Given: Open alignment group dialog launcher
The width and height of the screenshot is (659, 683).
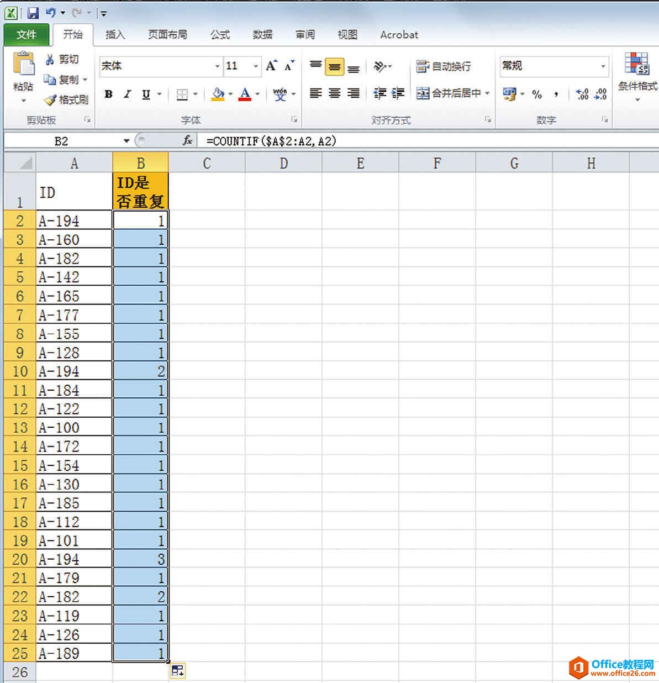Looking at the screenshot, I should 488,119.
